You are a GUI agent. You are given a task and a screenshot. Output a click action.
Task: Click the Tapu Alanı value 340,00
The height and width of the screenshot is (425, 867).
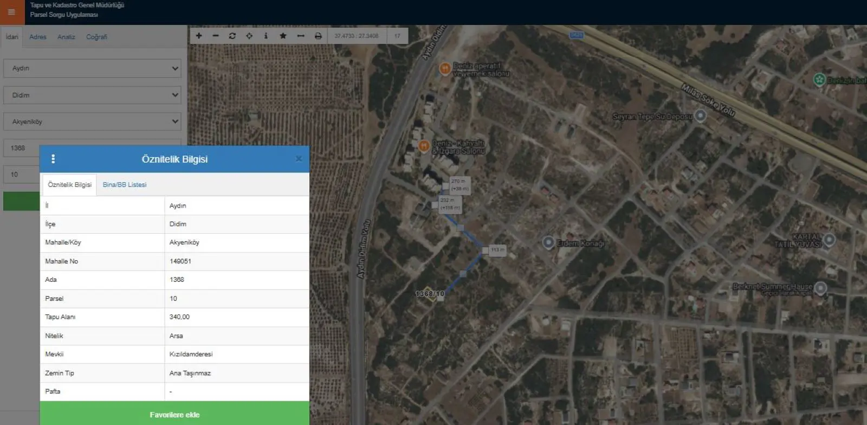click(179, 317)
